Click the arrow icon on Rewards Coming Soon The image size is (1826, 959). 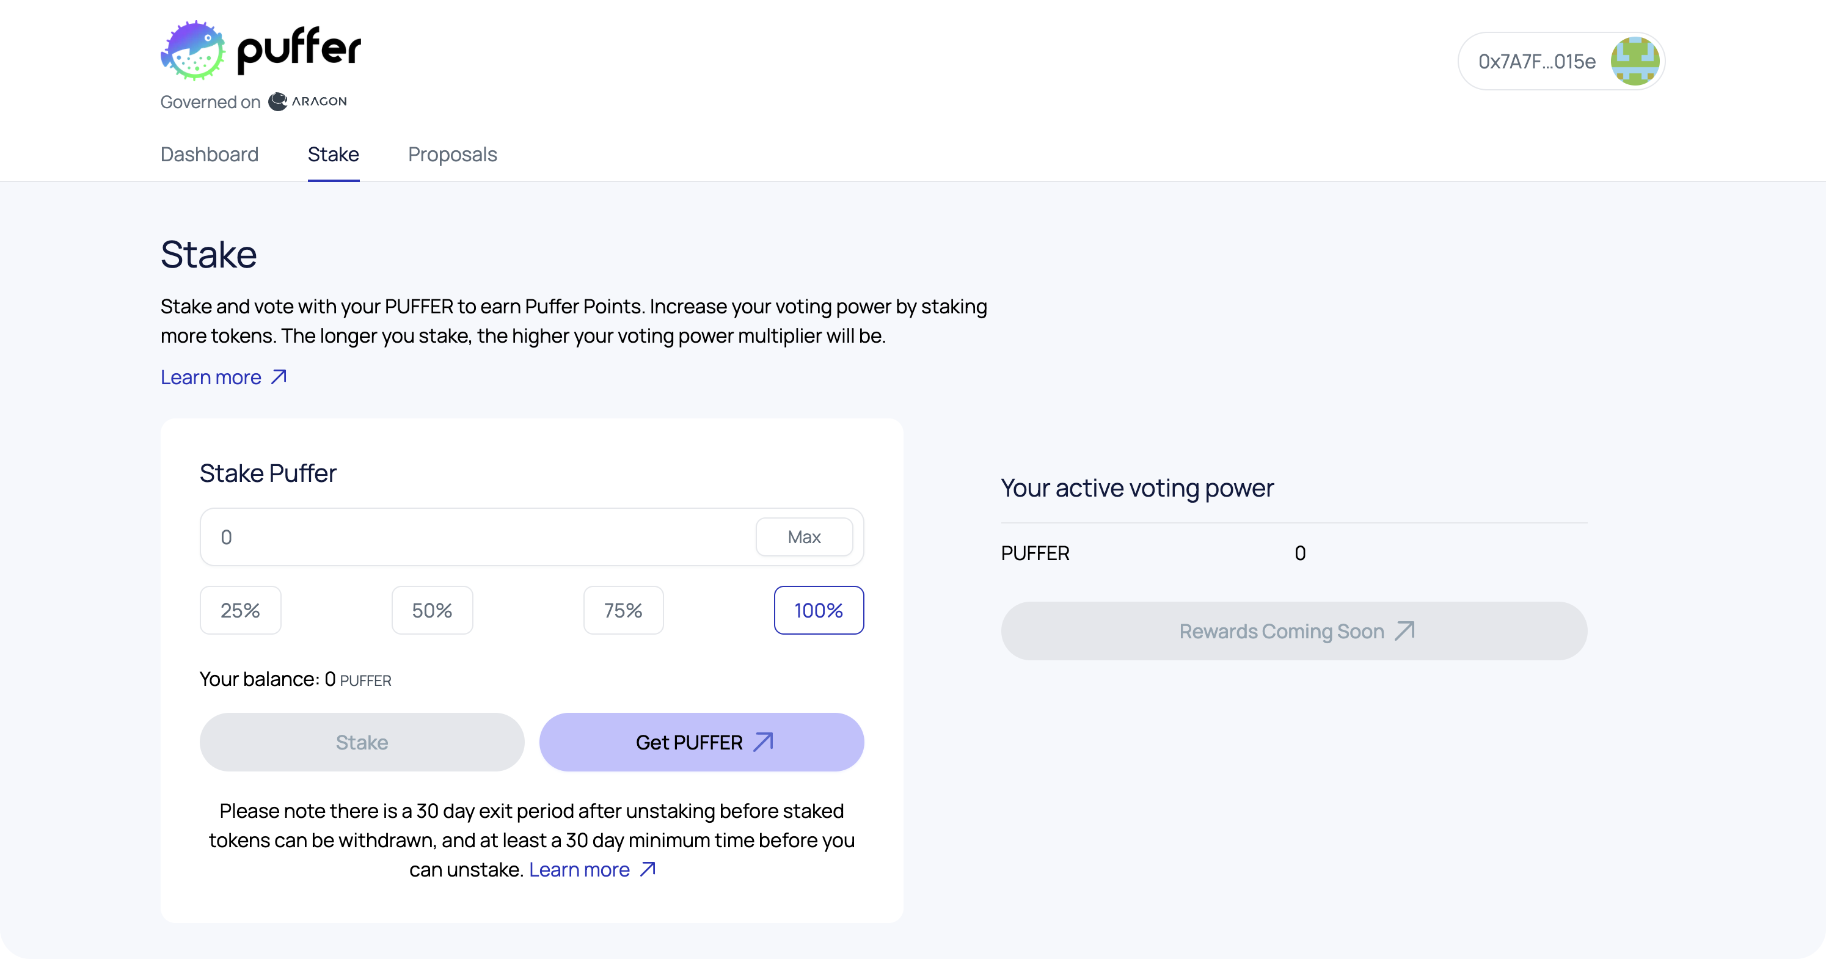click(1404, 631)
